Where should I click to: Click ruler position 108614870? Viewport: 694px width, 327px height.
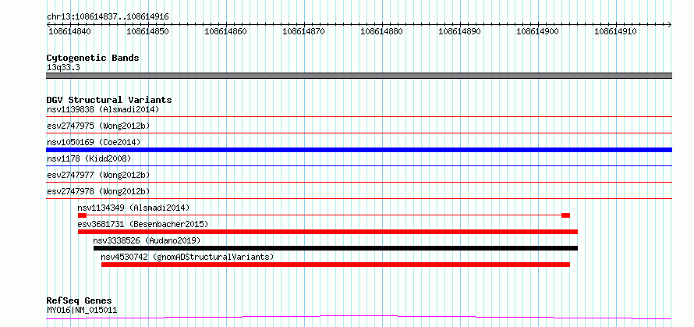303,31
